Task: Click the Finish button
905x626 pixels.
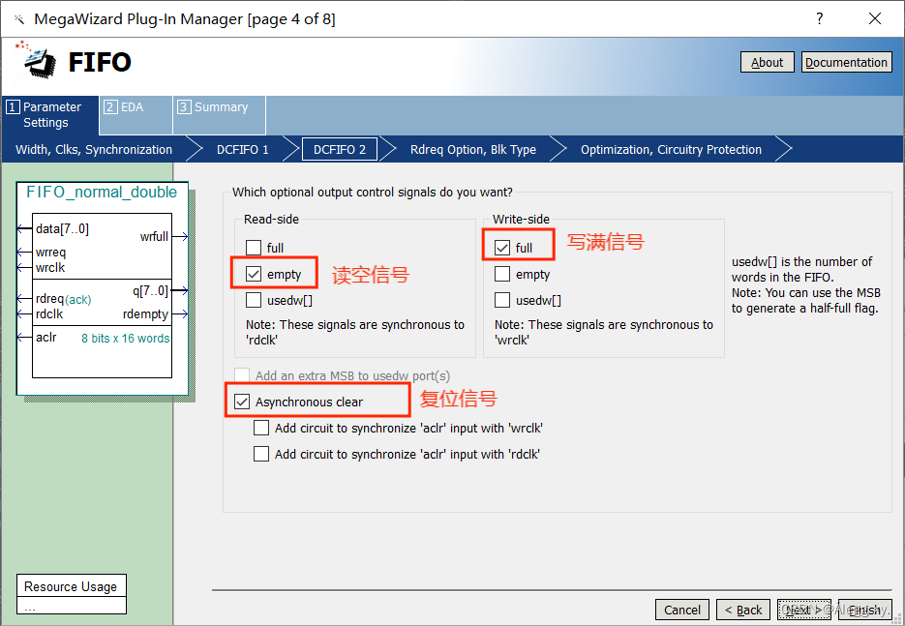Action: pos(864,610)
